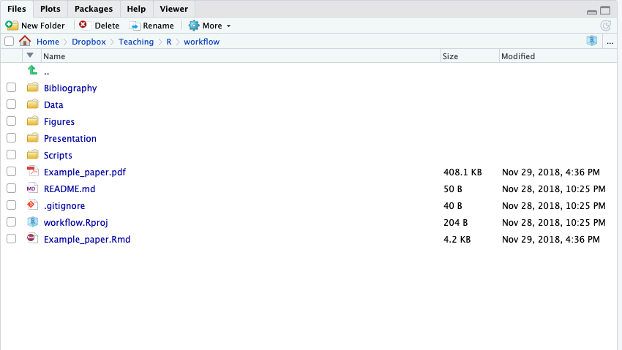Click the R project icon in path bar
This screenshot has width=622, height=350.
pyautogui.click(x=591, y=42)
